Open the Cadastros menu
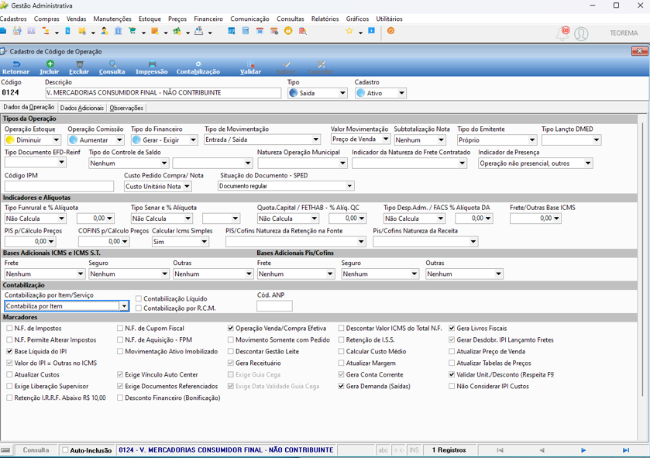Image resolution: width=650 pixels, height=458 pixels. (x=13, y=19)
